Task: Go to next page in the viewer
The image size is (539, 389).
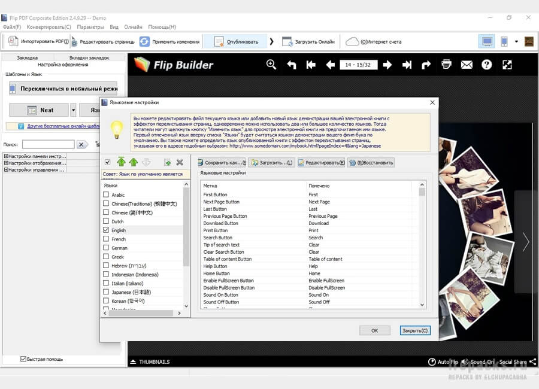Action: (387, 65)
